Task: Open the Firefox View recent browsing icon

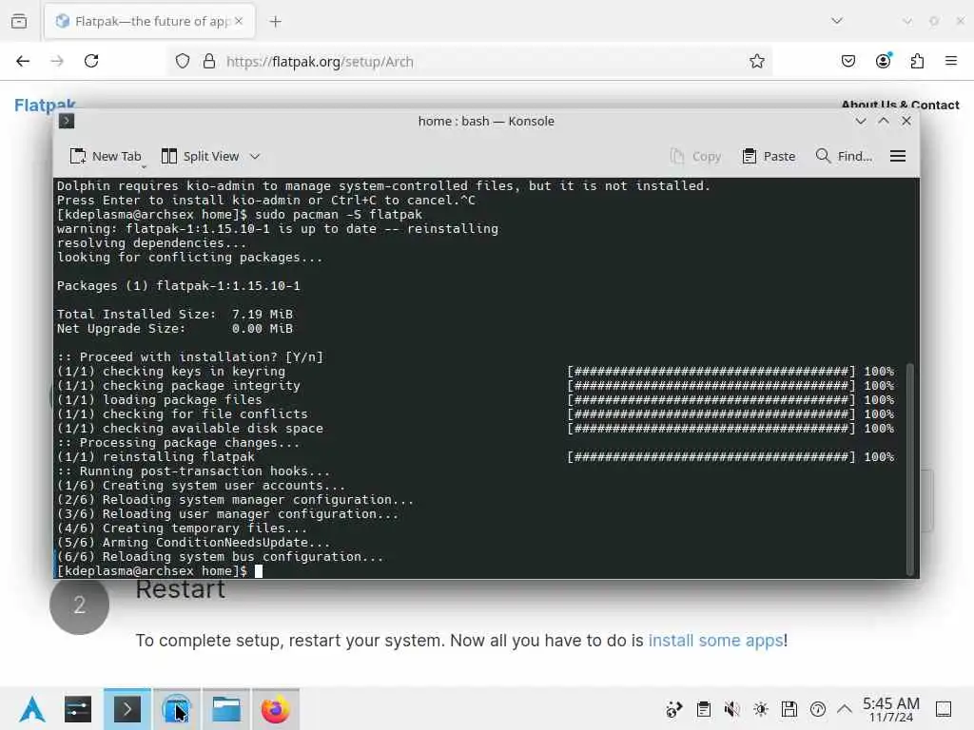Action: (x=19, y=21)
